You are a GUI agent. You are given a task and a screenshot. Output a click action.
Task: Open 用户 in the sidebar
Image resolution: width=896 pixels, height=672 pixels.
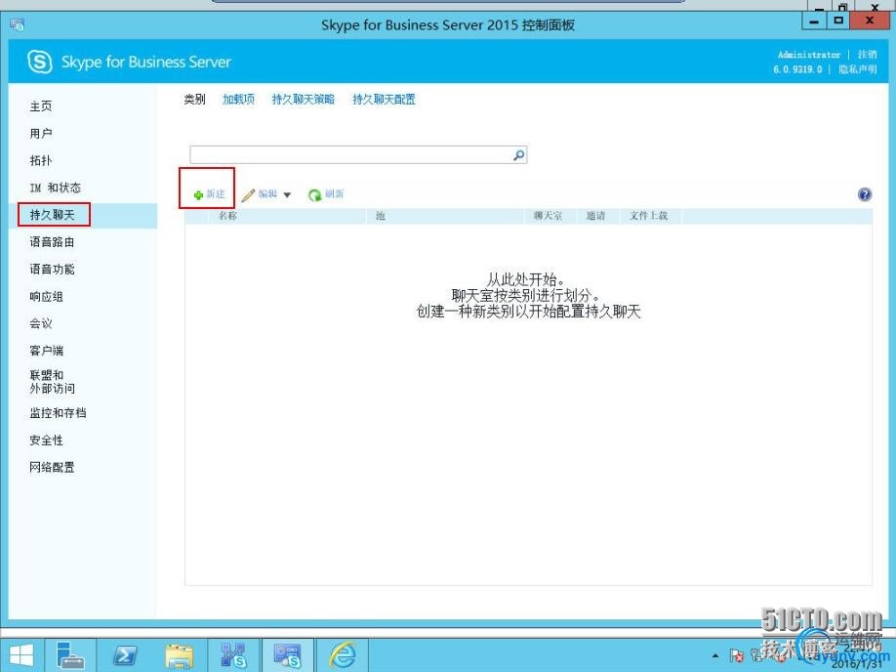coord(41,134)
